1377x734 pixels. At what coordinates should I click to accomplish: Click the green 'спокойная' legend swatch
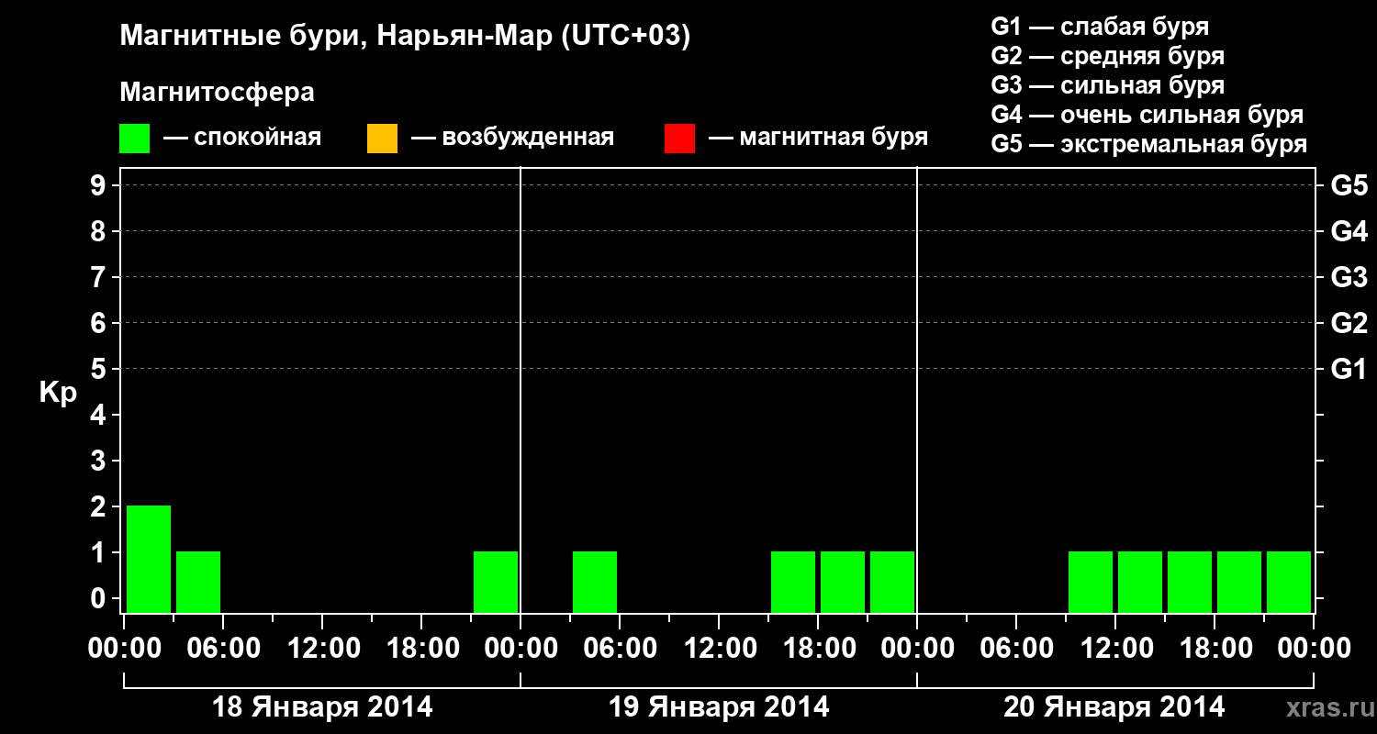[135, 139]
